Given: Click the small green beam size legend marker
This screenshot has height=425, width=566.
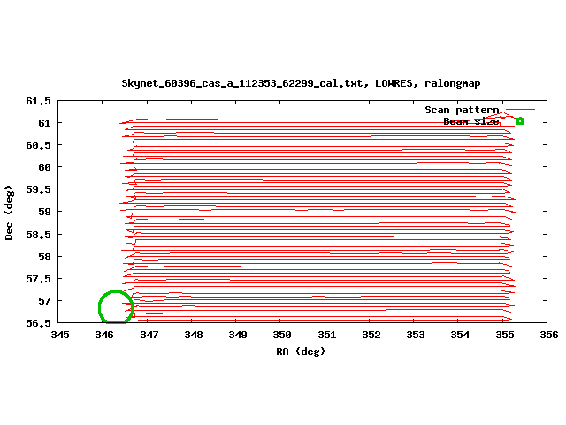Looking at the screenshot, I should 520,121.
